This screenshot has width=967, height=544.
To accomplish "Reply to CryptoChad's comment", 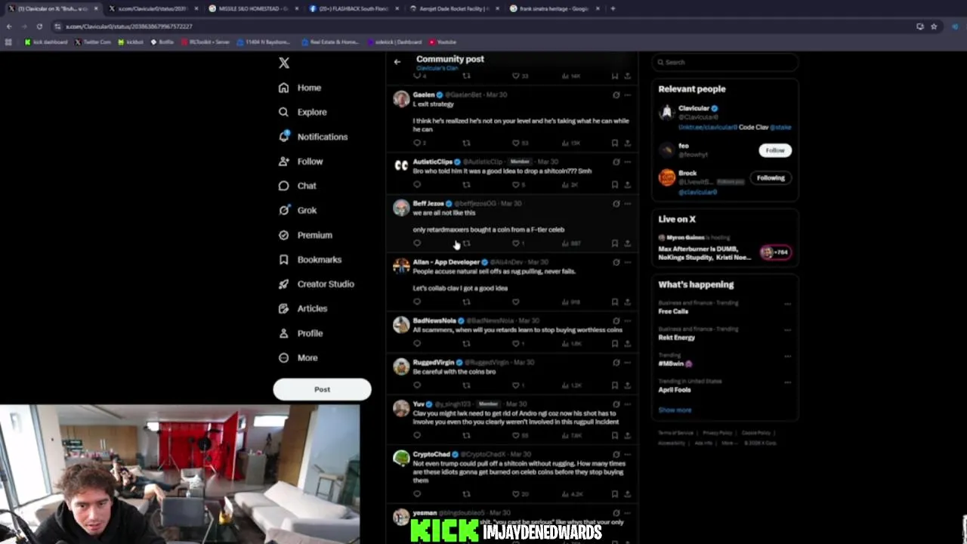I will (417, 494).
